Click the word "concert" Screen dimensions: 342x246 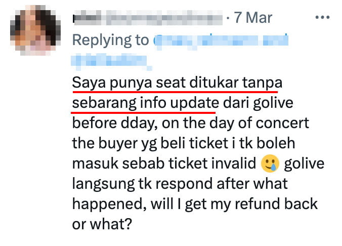(282, 123)
